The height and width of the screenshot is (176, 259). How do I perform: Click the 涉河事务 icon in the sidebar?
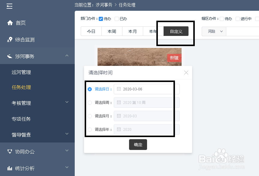[10, 56]
